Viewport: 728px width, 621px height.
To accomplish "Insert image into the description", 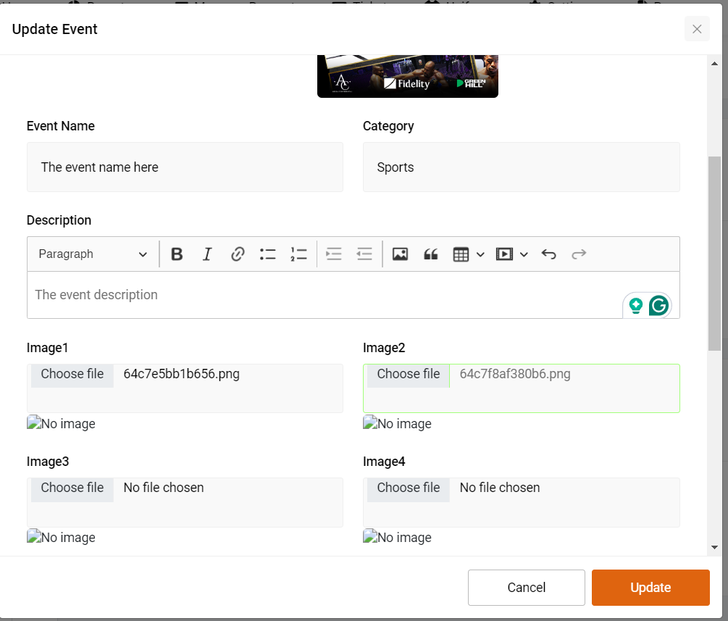I will click(x=400, y=254).
